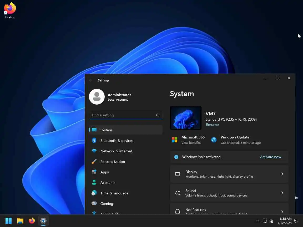Close the Settings window
This screenshot has width=303, height=227.
coord(289,78)
